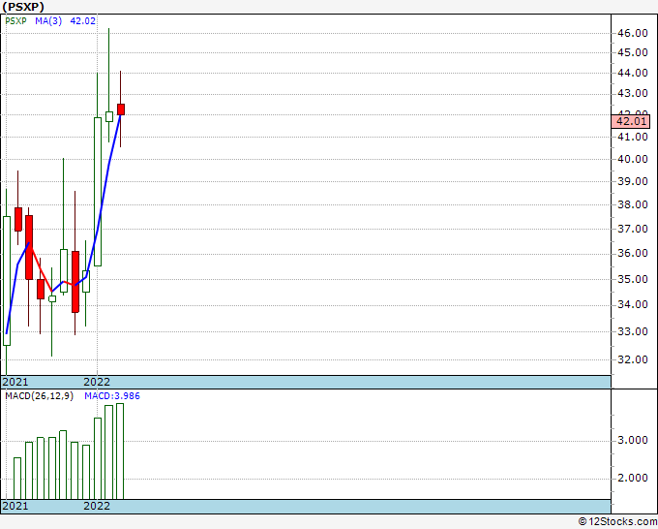Viewport: 658px width, 529px height.
Task: Click 2022 on the MACD panel time axis
Action: pyautogui.click(x=97, y=506)
